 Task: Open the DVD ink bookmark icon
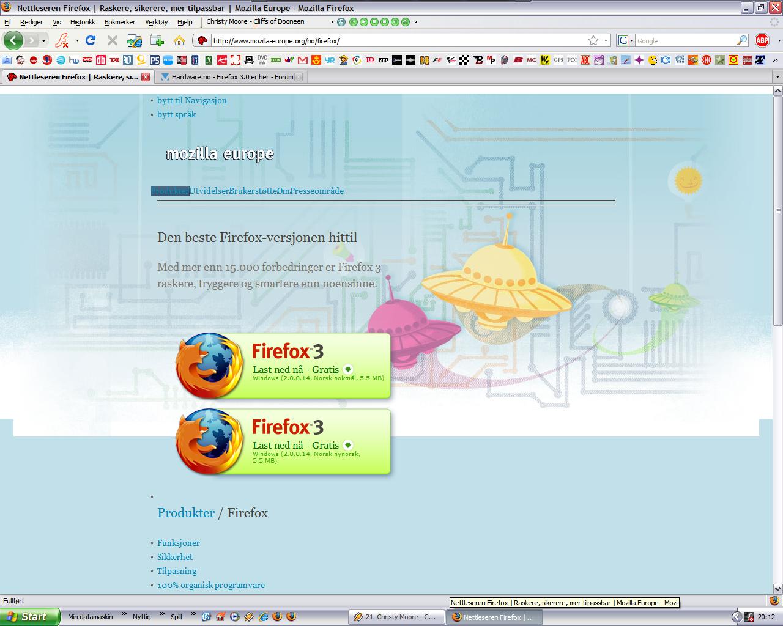262,60
